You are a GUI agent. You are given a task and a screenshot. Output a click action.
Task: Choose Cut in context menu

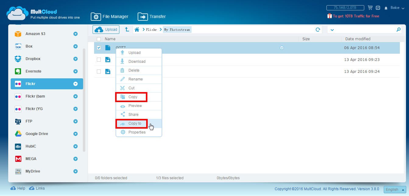click(139, 88)
